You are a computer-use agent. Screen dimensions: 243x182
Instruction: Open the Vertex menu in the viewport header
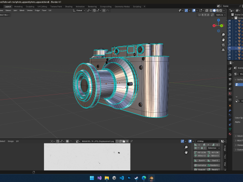pos(30,11)
